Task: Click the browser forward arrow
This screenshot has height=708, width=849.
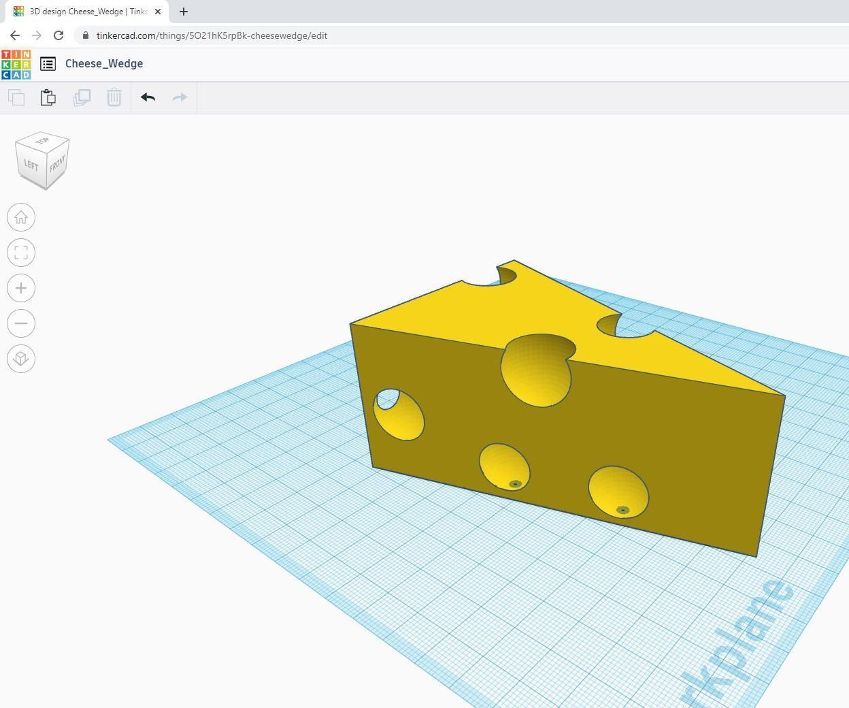Action: pyautogui.click(x=37, y=35)
